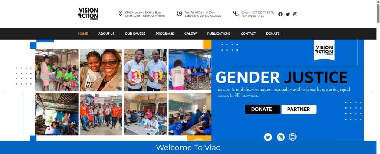Open ABOUT US menu item
This screenshot has height=154, width=380.
click(x=107, y=34)
